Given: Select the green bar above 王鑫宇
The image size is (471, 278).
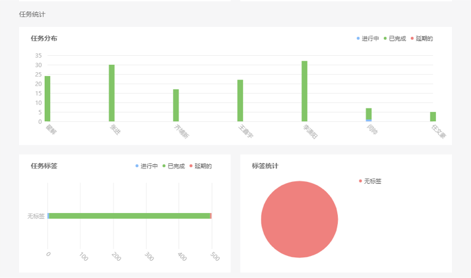Looking at the screenshot, I should pos(240,100).
